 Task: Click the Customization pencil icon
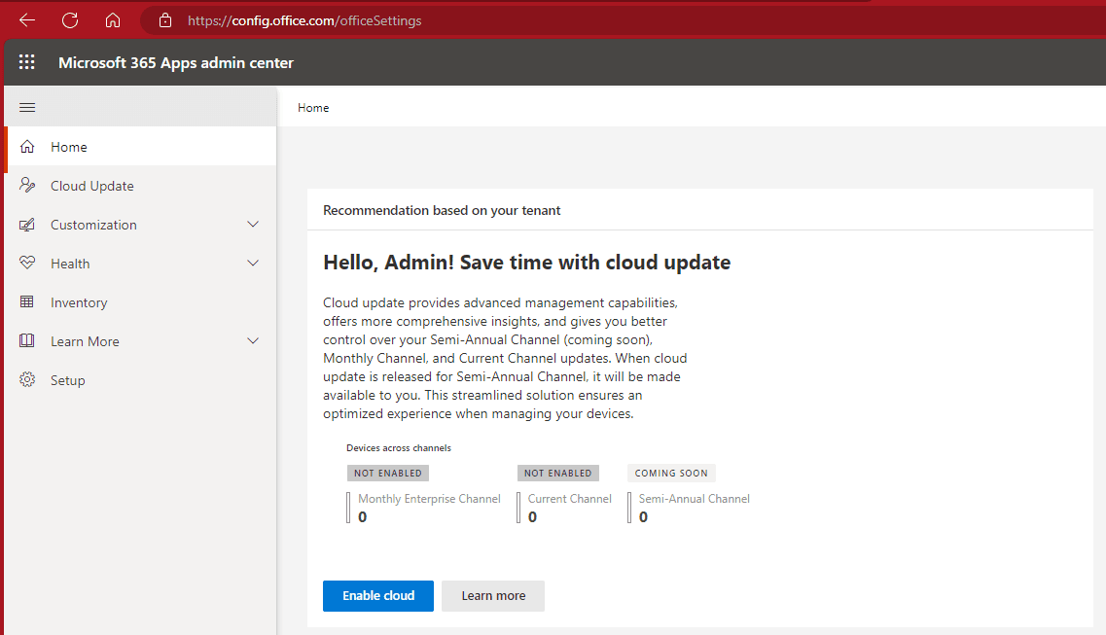point(27,224)
